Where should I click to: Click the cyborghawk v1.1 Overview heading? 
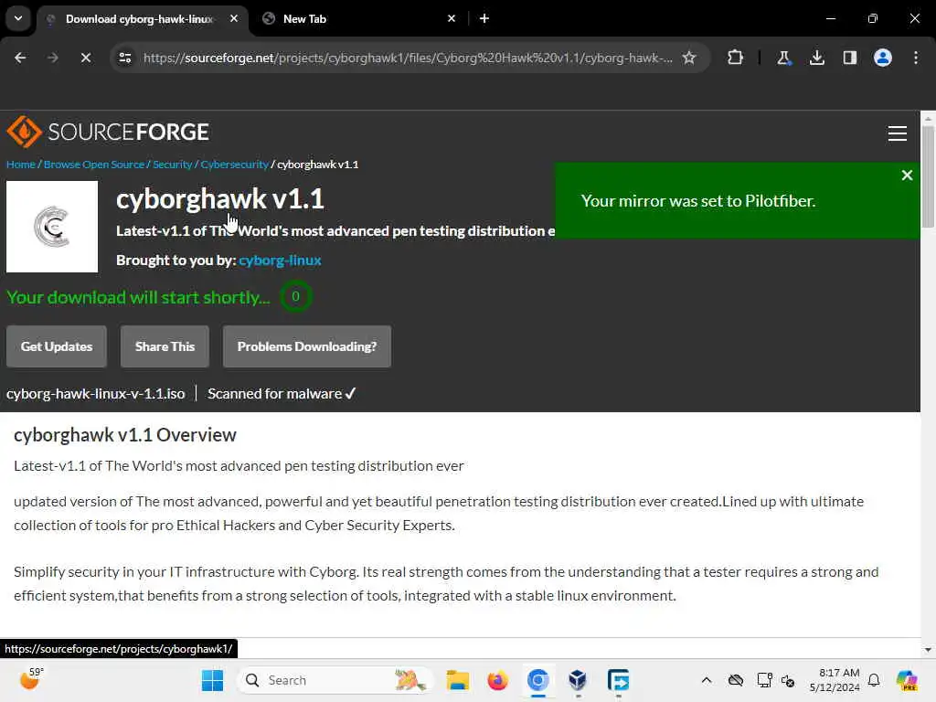tap(124, 434)
